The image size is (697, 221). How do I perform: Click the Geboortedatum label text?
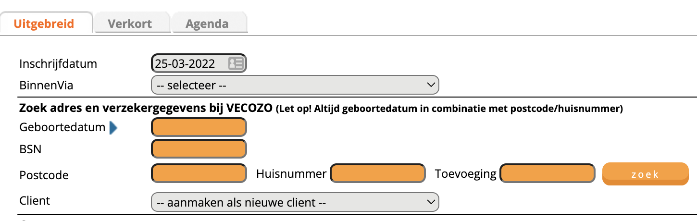pos(62,127)
